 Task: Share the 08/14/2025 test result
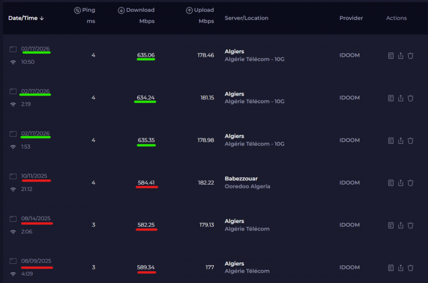click(401, 225)
